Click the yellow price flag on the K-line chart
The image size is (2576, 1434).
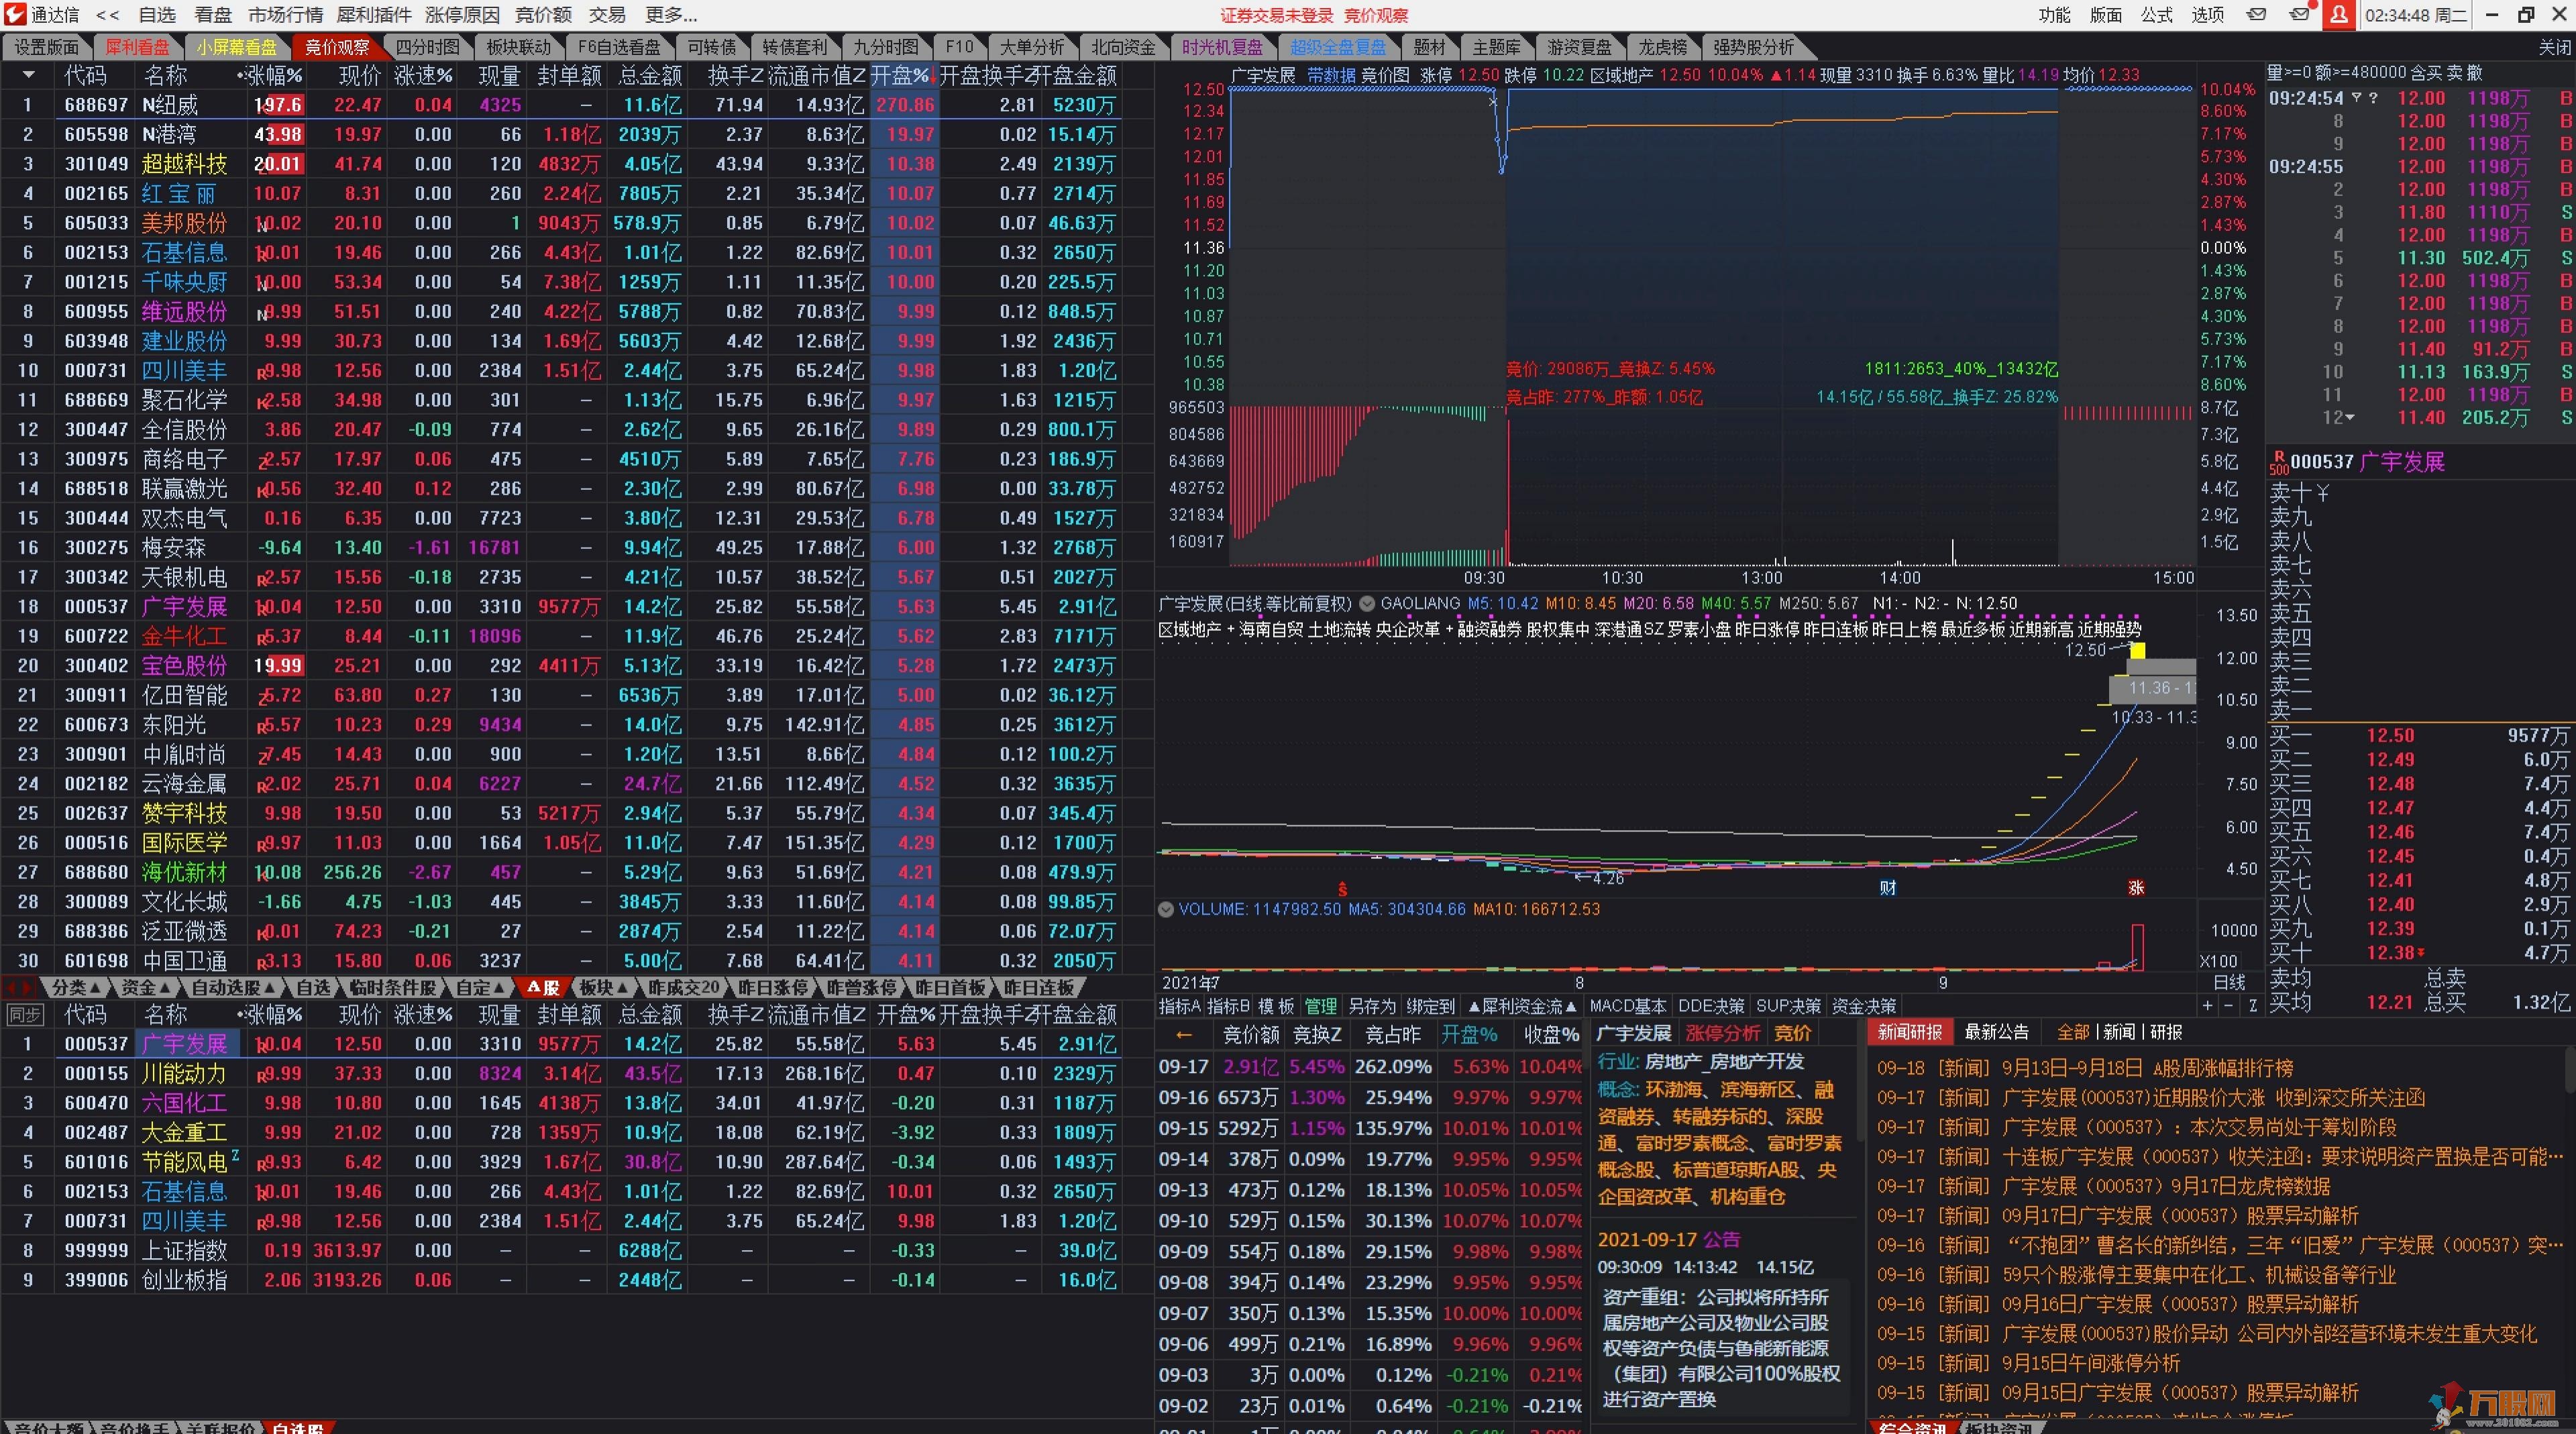2137,651
